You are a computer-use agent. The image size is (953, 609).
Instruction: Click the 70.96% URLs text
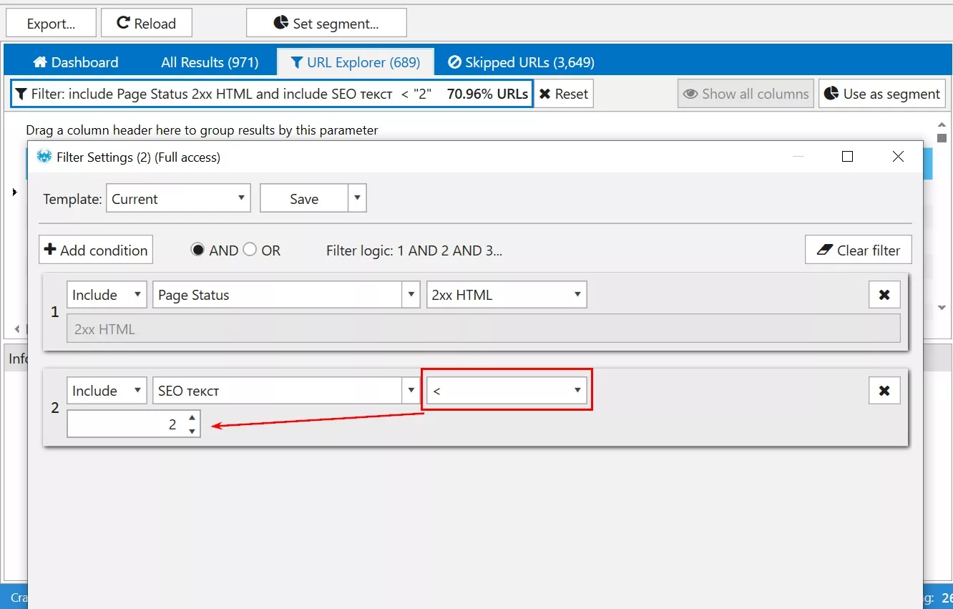point(487,94)
